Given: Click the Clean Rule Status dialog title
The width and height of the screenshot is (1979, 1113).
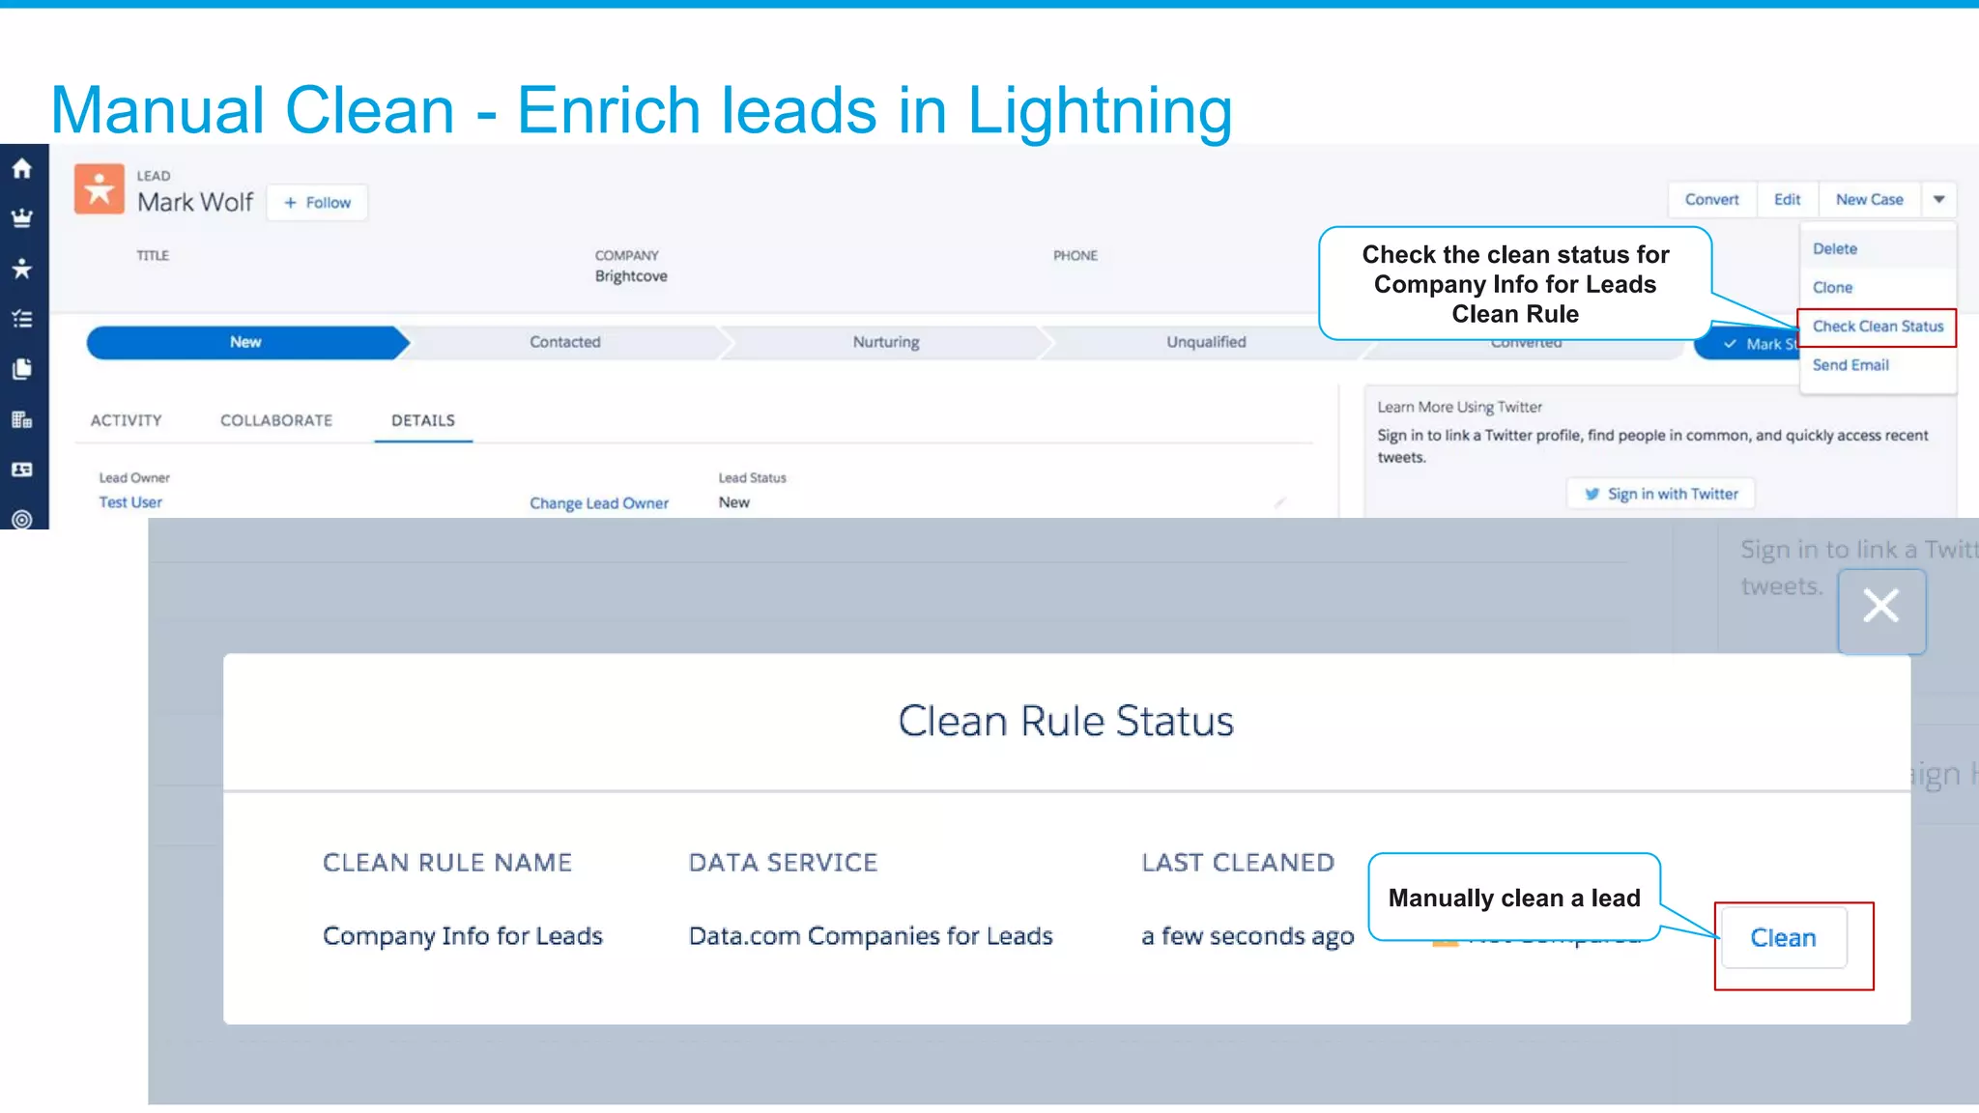Looking at the screenshot, I should coord(1066,721).
